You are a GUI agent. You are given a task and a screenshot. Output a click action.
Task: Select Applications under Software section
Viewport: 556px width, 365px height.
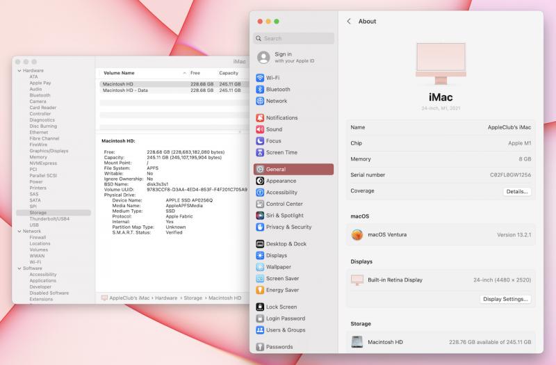(x=43, y=281)
